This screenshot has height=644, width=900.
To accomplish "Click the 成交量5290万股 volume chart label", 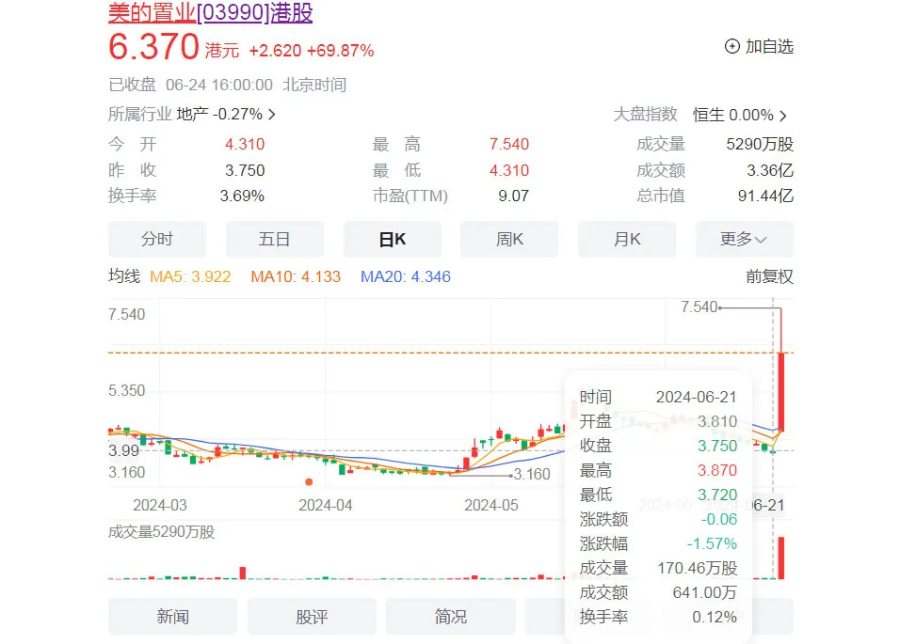I will pyautogui.click(x=161, y=532).
